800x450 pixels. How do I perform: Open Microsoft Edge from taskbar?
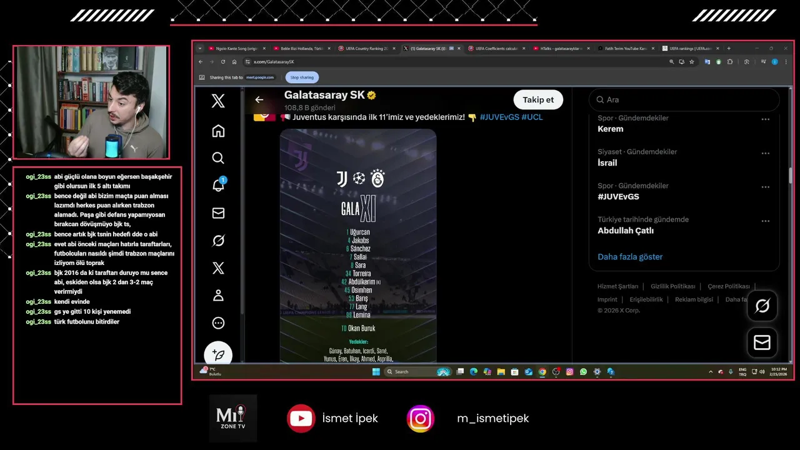point(473,372)
